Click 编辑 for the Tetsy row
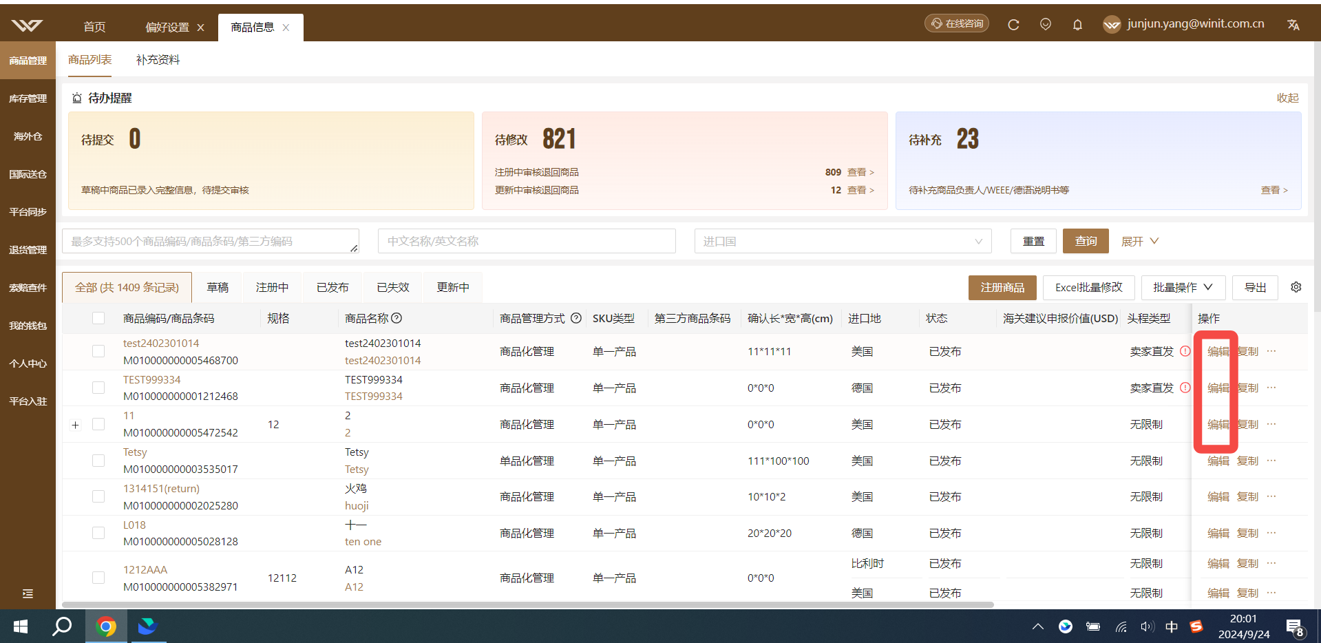Image resolution: width=1321 pixels, height=643 pixels. tap(1218, 461)
